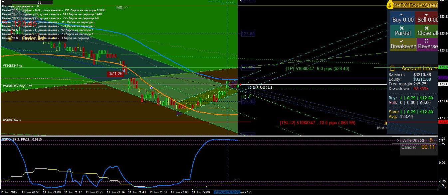Click the Order list document icon
The height and width of the screenshot is (196, 448).
click(x=10, y=39)
